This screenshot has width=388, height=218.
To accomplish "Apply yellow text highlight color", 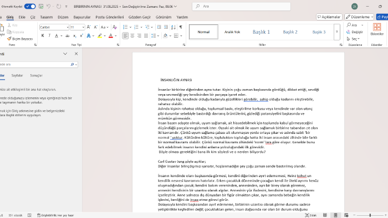I will click(x=100, y=36).
